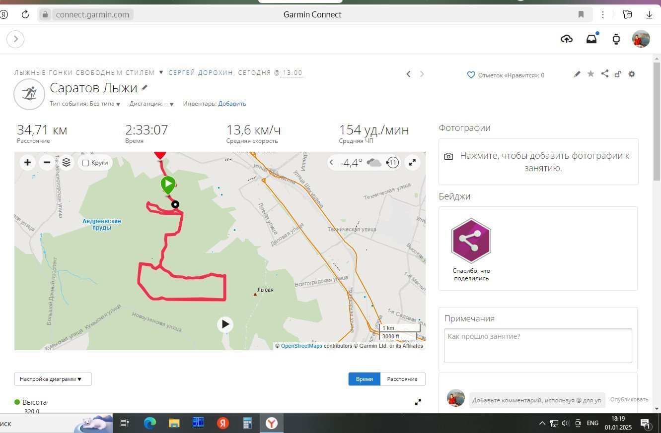Switch the ENG keyboard language
This screenshot has width=661, height=433.
[592, 423]
